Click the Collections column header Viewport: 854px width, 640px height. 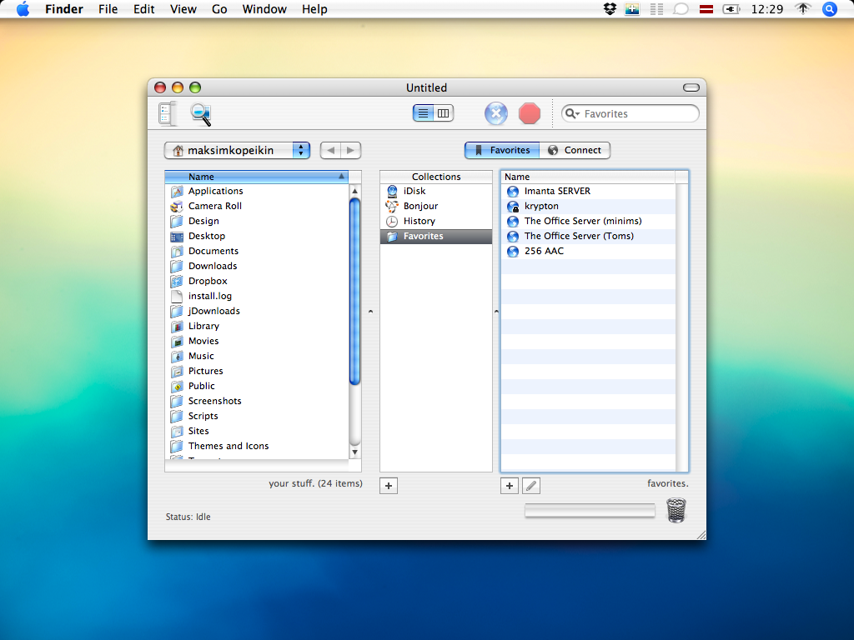[x=435, y=177]
